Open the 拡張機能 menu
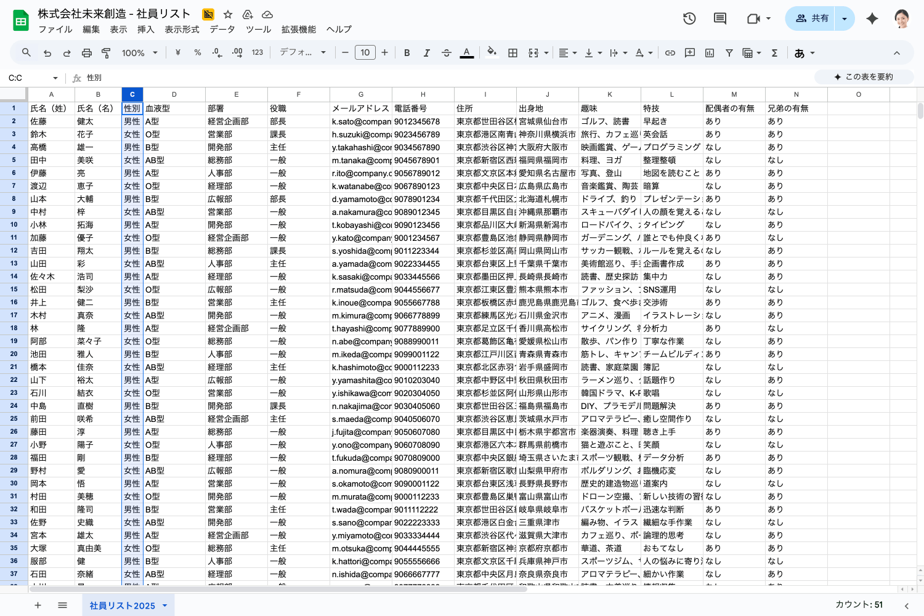This screenshot has height=616, width=924. coord(299,29)
